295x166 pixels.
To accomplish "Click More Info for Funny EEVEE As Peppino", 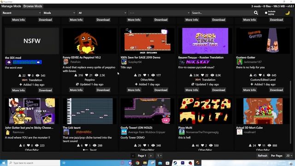I will click(76, 90).
